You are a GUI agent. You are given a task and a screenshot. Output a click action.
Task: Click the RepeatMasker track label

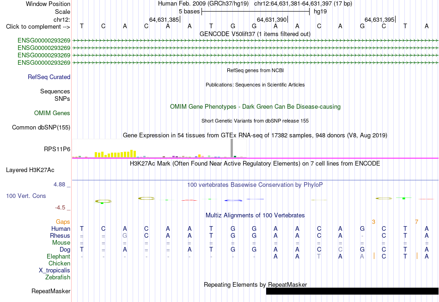pos(51,291)
